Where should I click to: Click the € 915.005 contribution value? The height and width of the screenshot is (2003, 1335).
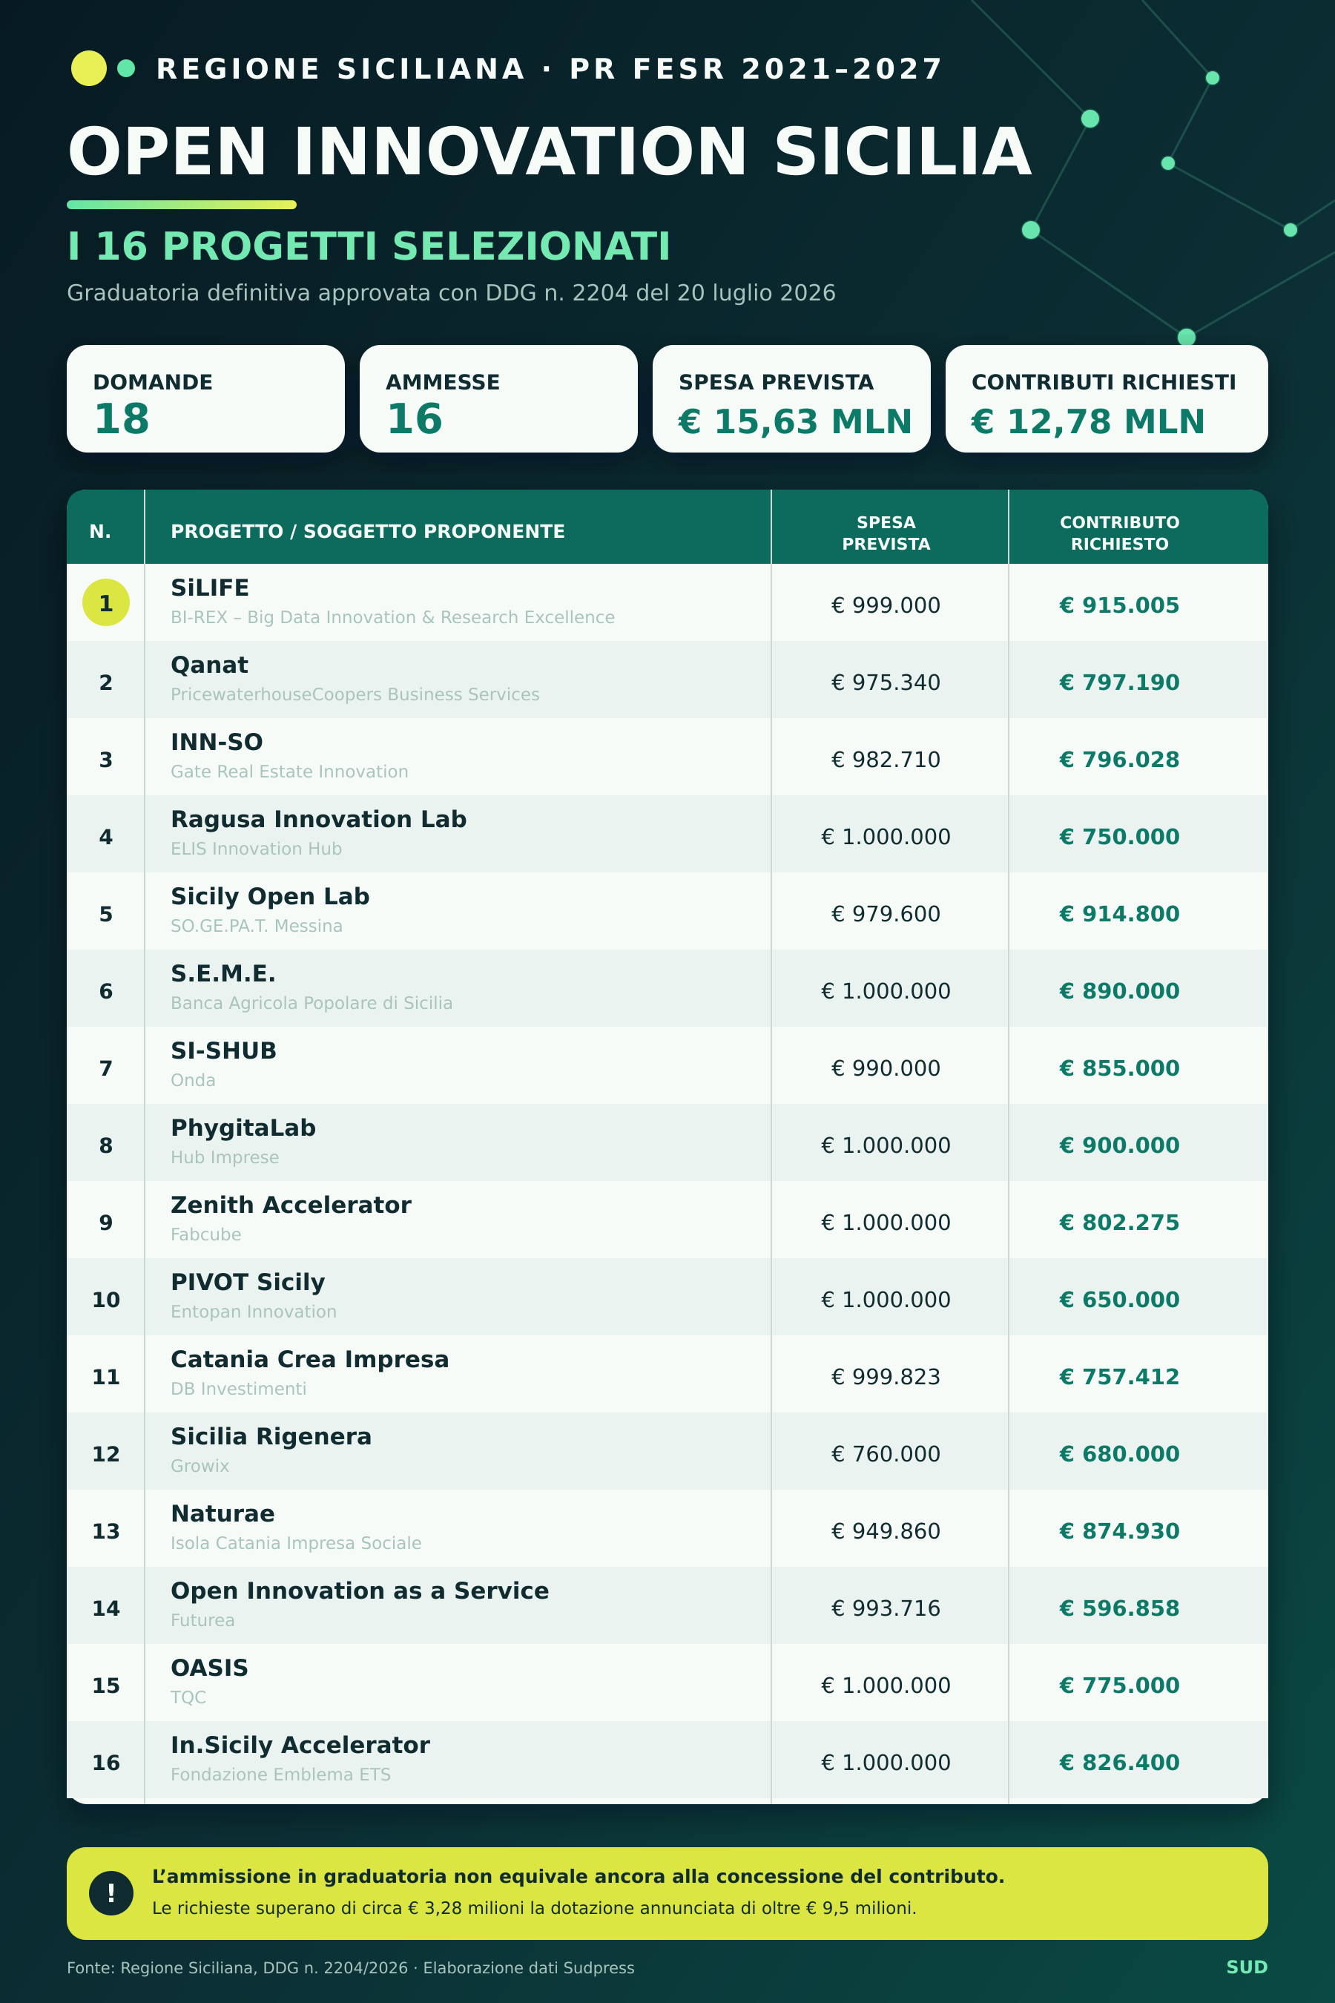coord(1120,605)
